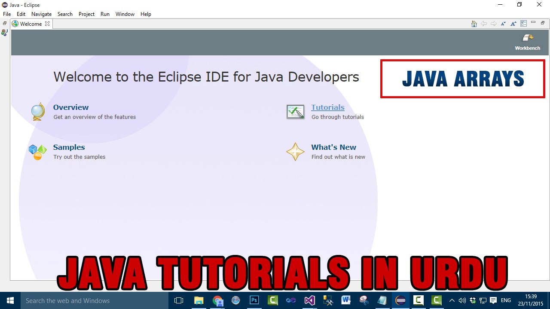Click the Tutorials checklist icon

pyautogui.click(x=296, y=112)
